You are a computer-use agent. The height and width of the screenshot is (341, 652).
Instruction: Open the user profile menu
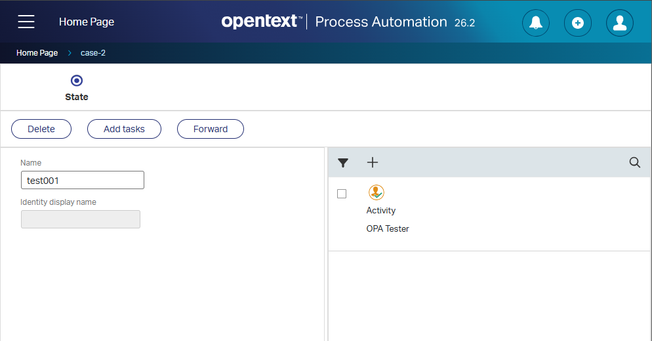click(x=620, y=22)
